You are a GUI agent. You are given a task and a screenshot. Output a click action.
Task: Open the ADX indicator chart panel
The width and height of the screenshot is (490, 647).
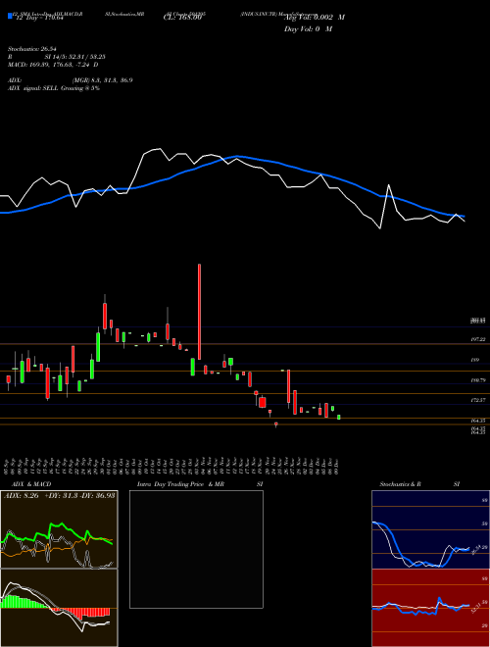[x=59, y=529]
